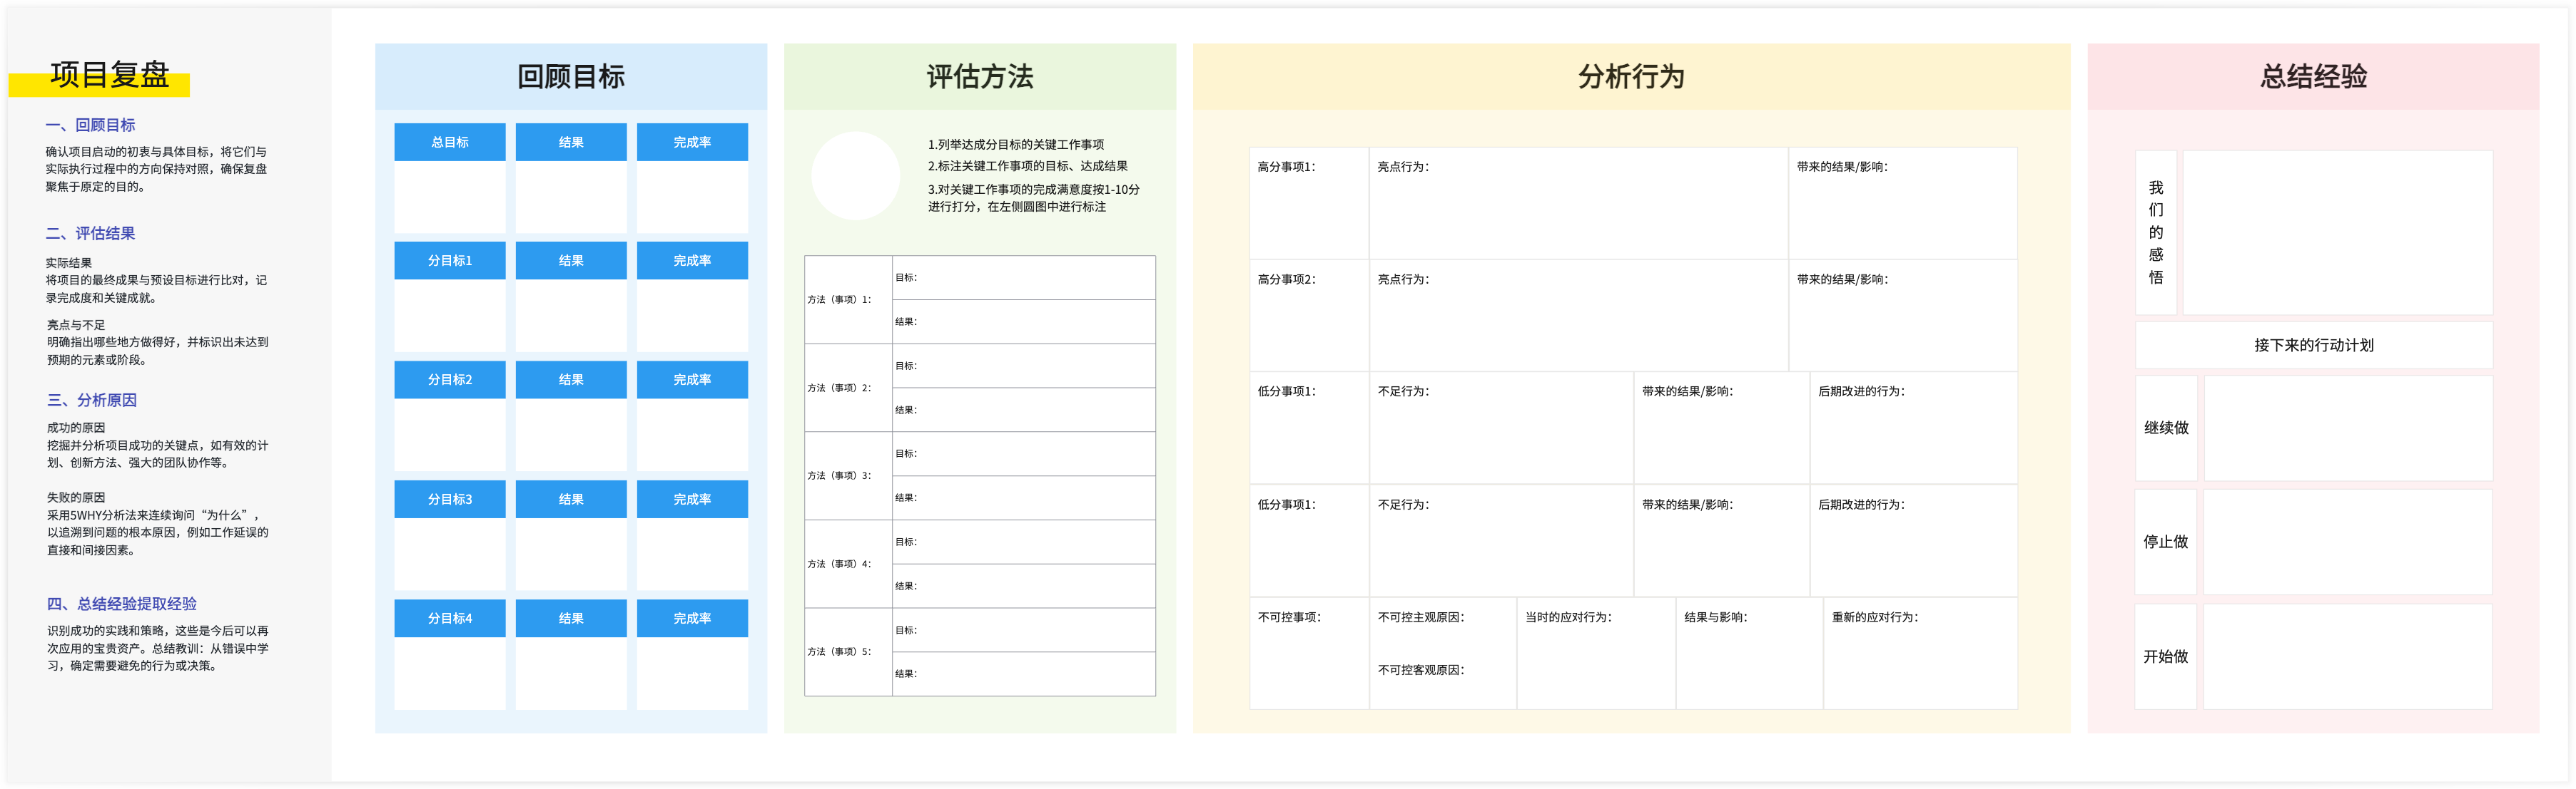Click the 不可控事项 cell
This screenshot has height=789, width=2576.
[x=1309, y=653]
